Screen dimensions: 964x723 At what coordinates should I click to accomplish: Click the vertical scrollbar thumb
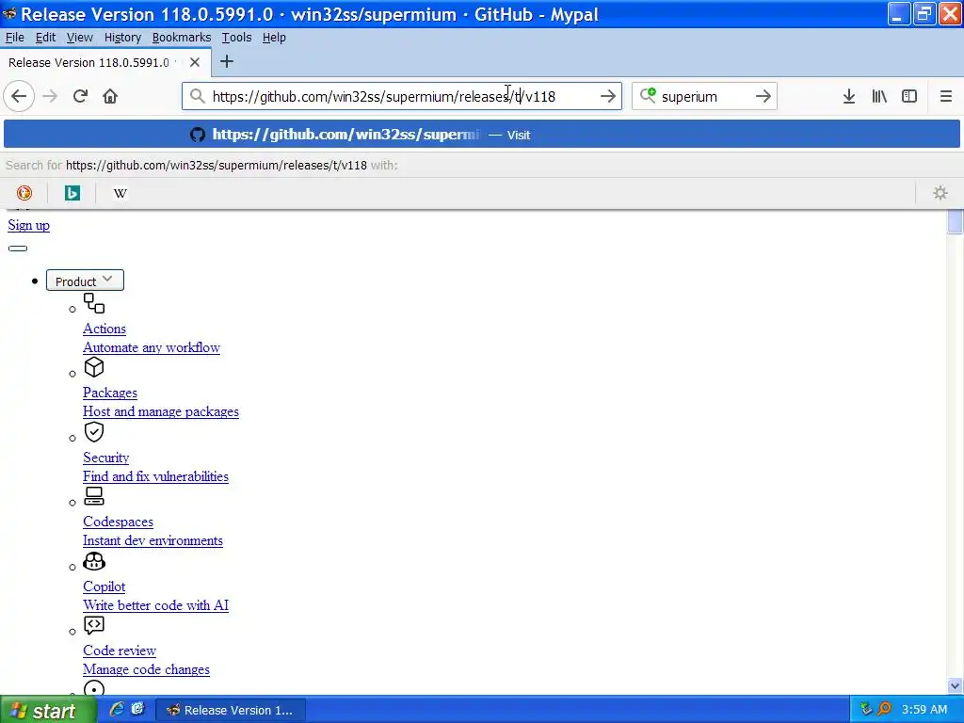955,221
